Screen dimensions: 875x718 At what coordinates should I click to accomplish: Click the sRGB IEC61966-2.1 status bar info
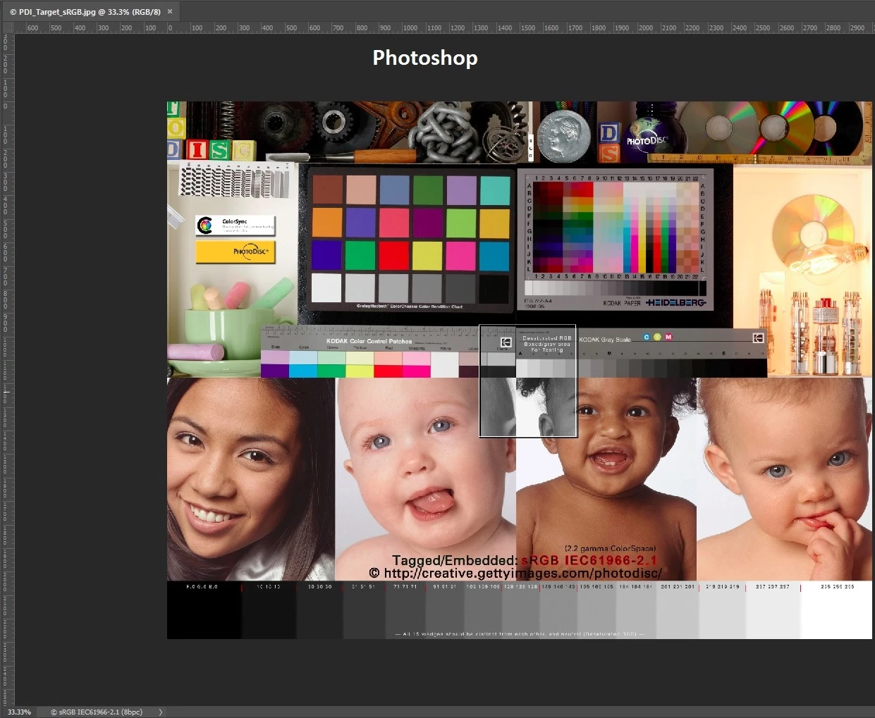(97, 712)
